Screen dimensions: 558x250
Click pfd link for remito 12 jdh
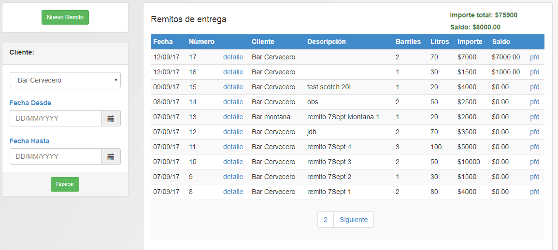(x=534, y=132)
